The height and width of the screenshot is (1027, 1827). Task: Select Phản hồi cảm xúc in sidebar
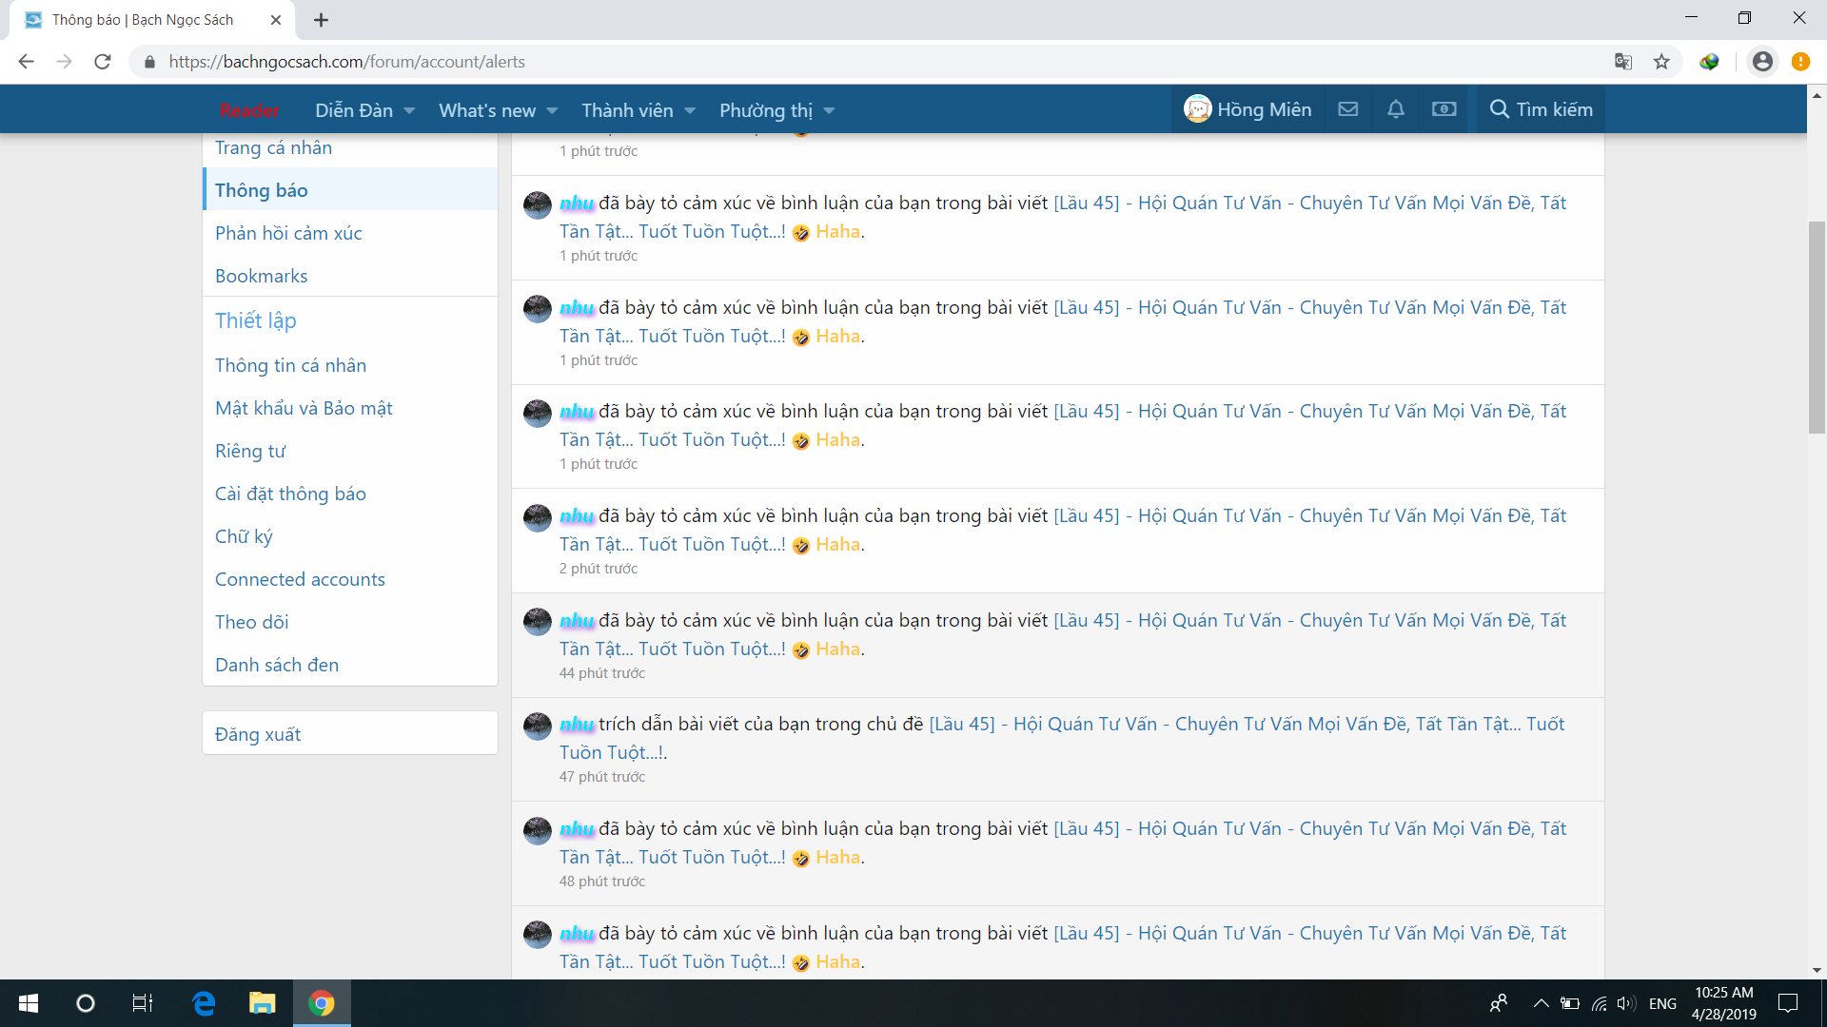(288, 233)
